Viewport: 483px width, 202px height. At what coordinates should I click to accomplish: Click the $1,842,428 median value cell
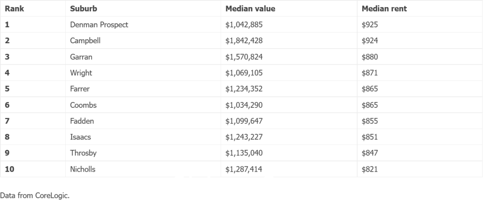(x=289, y=41)
